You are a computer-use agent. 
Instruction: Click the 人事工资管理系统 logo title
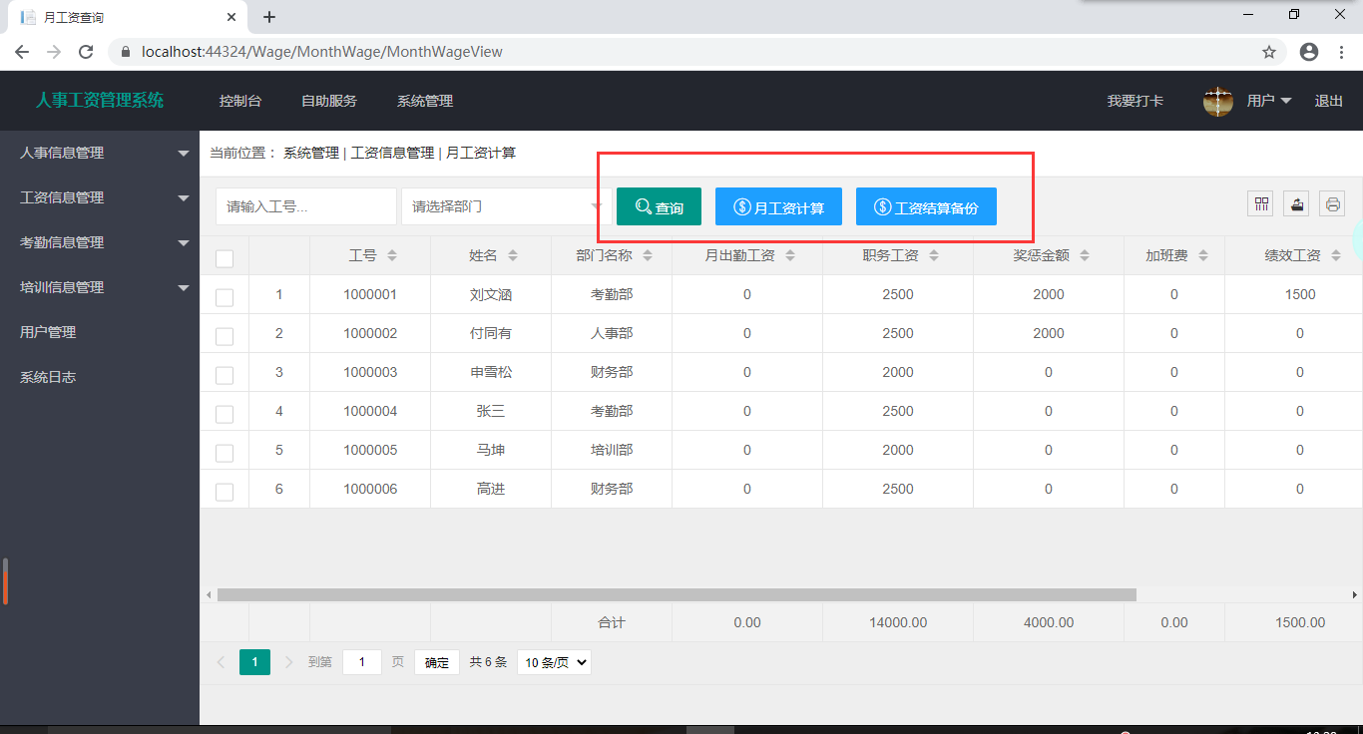pos(100,100)
